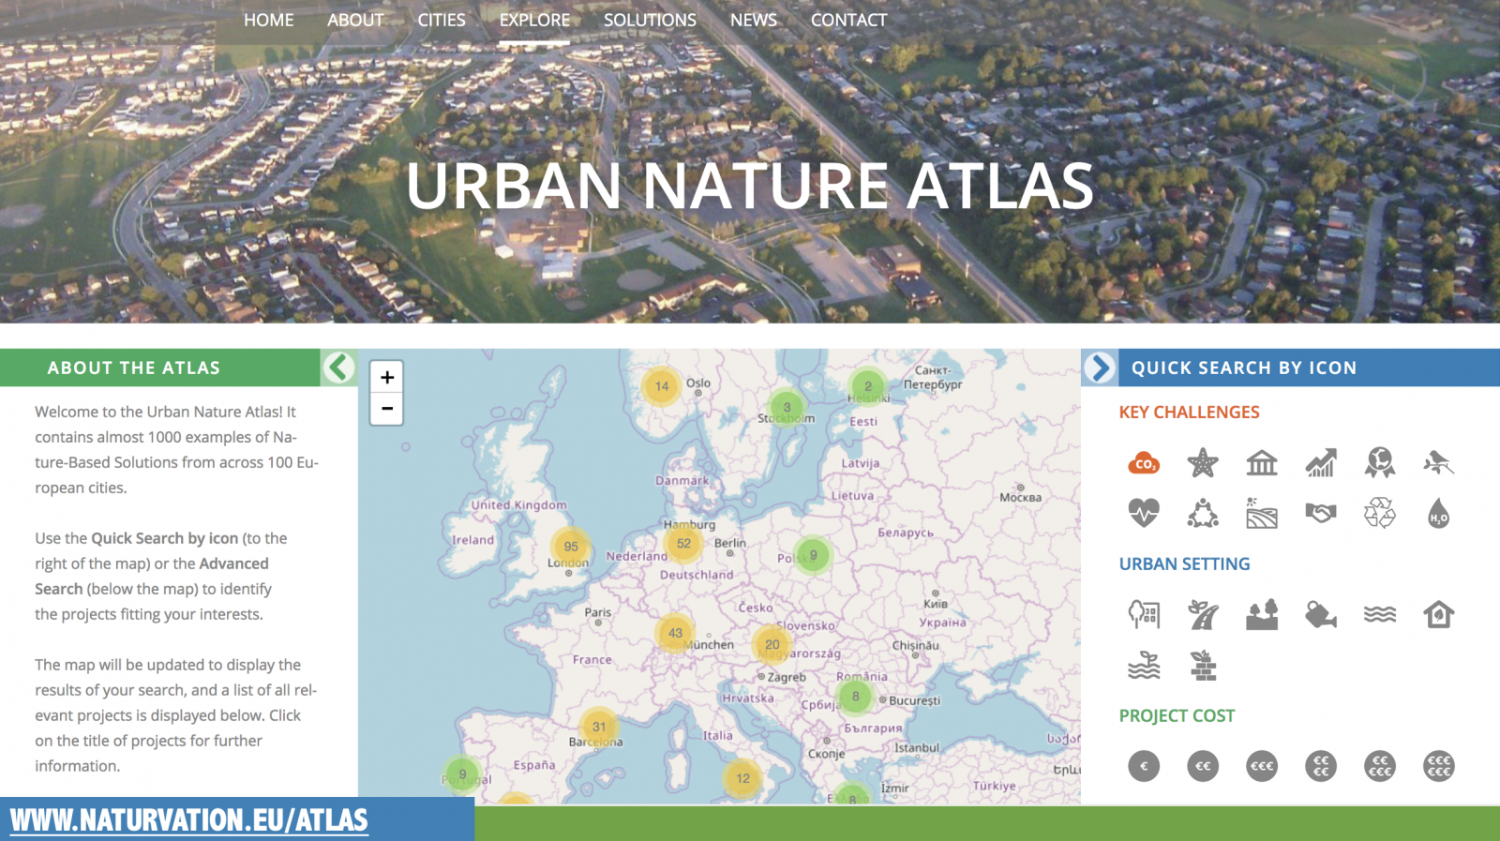The height and width of the screenshot is (841, 1500).
Task: Open the HOME menu item
Action: pyautogui.click(x=268, y=20)
